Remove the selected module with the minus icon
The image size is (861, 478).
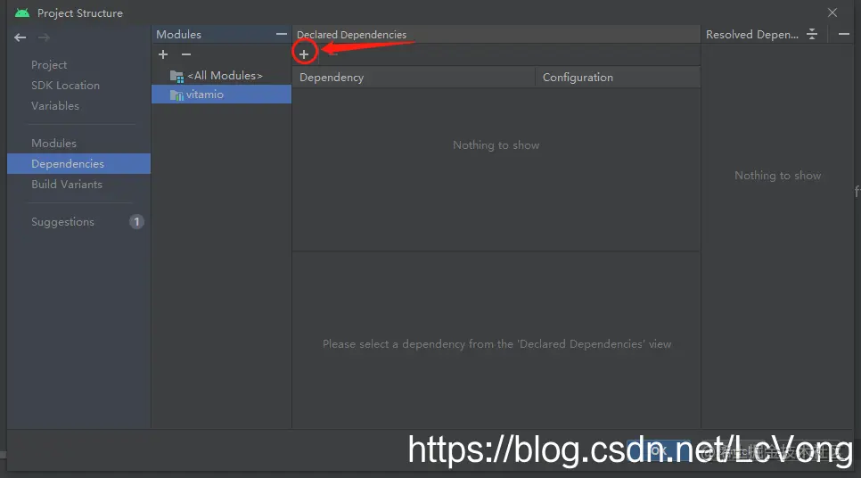(186, 54)
